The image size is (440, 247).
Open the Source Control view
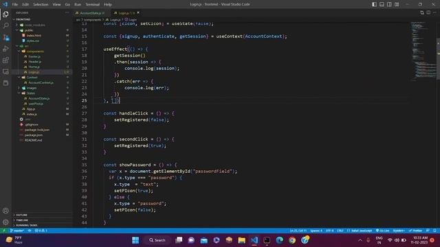coord(5,37)
